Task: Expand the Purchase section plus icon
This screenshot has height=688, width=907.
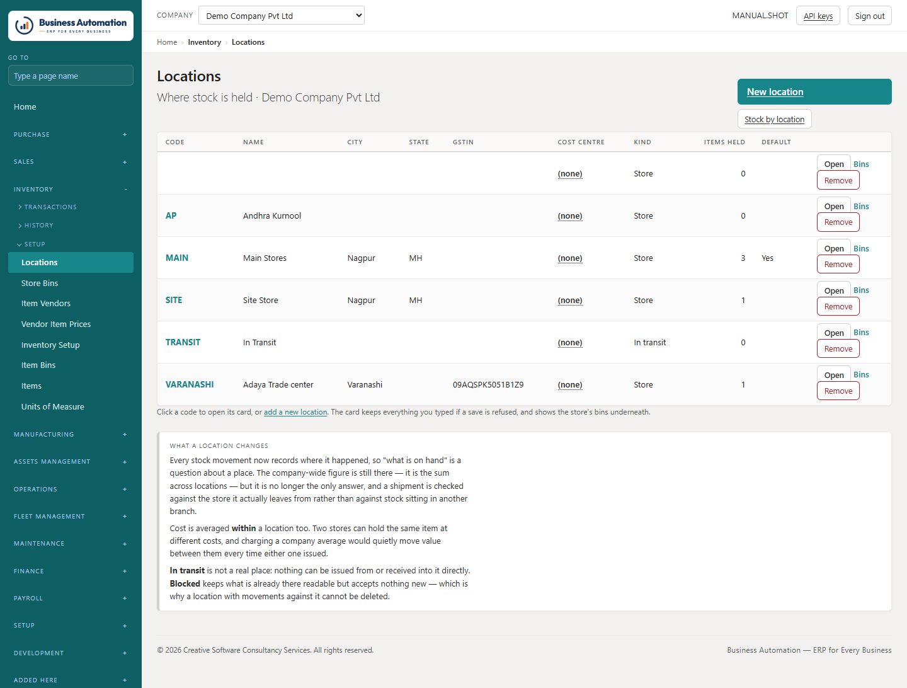Action: (x=125, y=135)
